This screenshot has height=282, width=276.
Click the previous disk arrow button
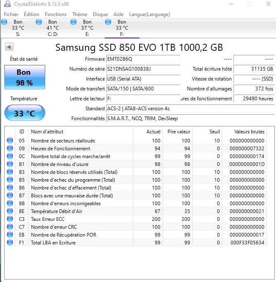point(8,47)
